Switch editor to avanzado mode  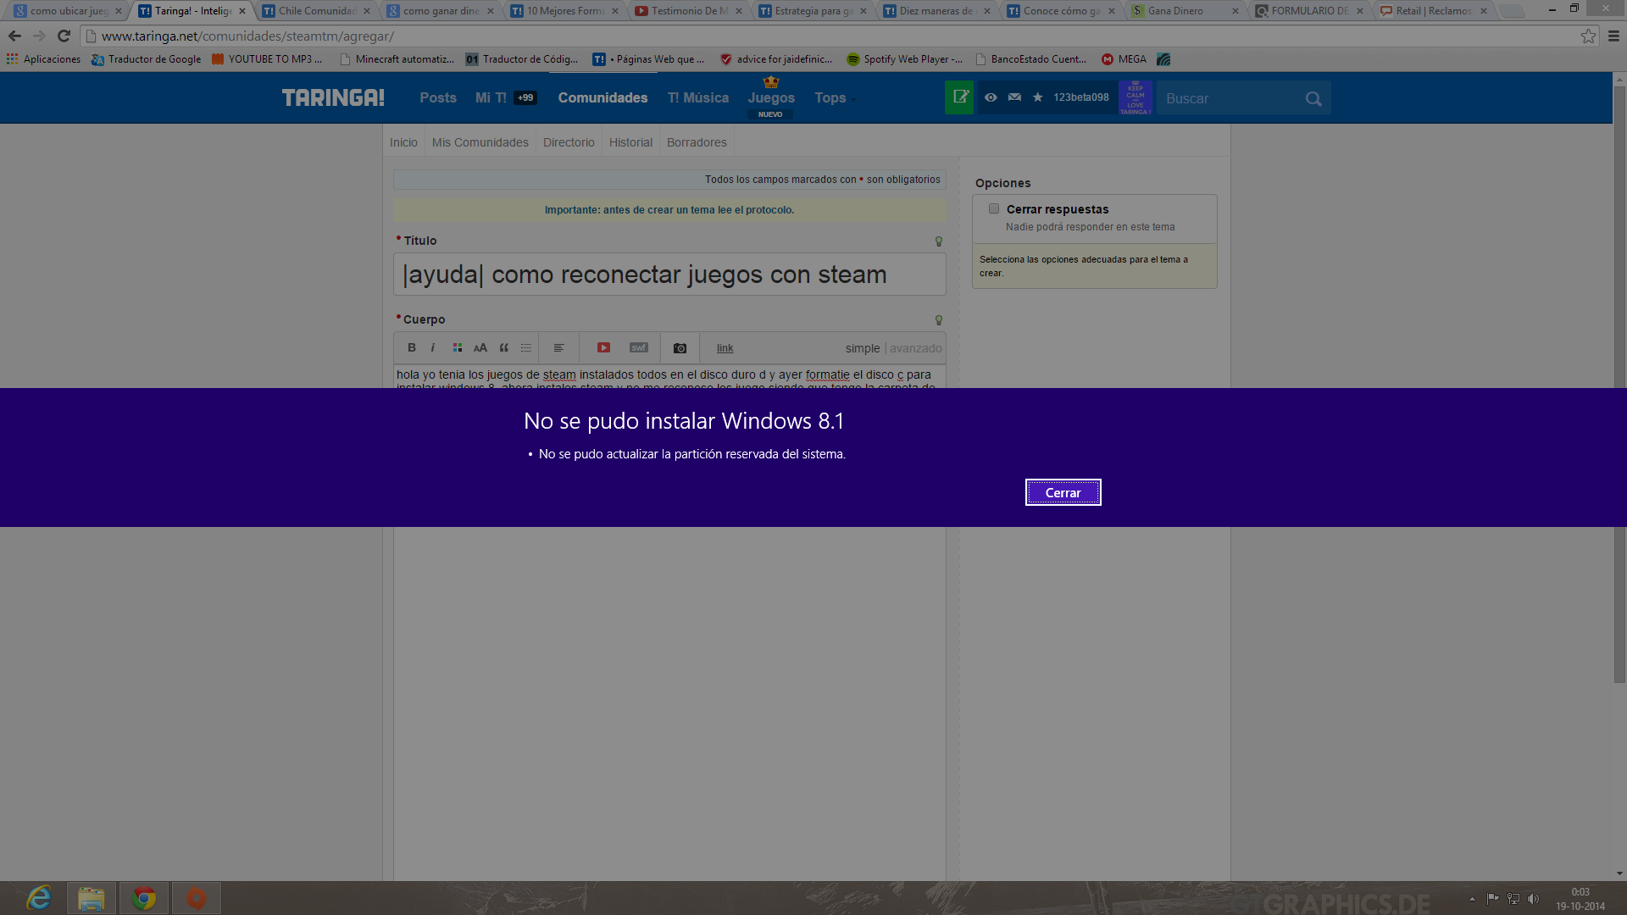click(915, 348)
